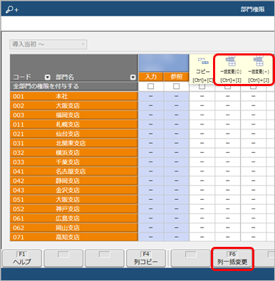Select row 041 名古屋支店
The height and width of the screenshot is (281, 275).
click(x=74, y=171)
